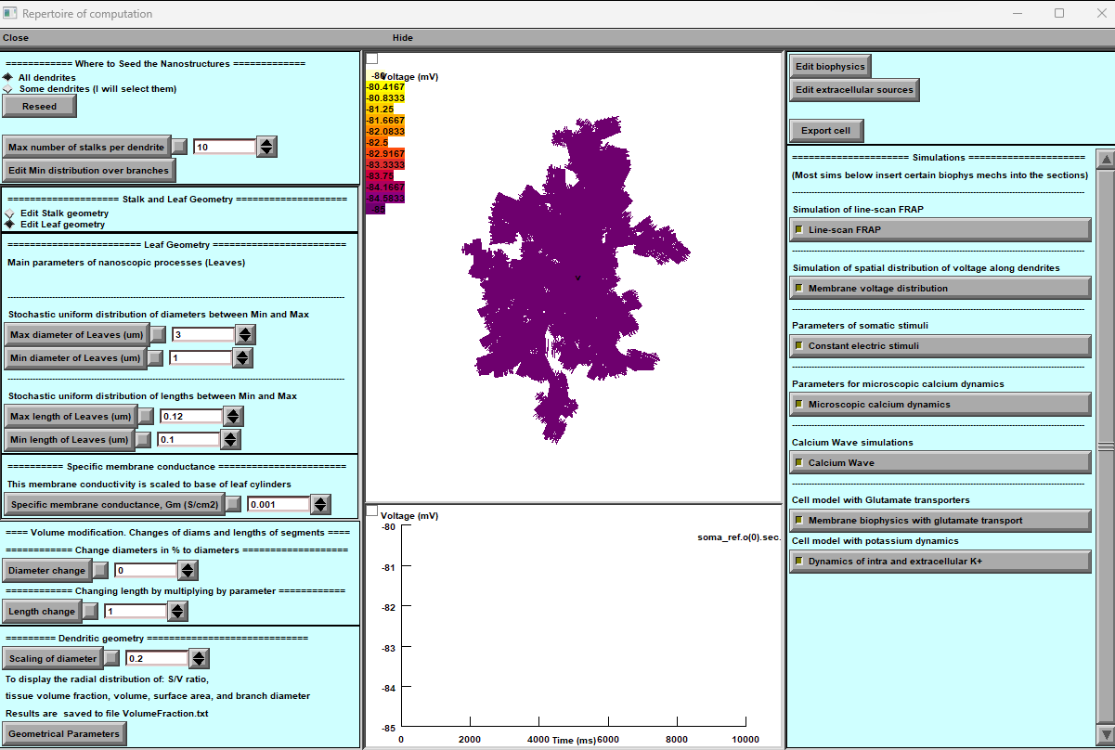Click the Min length of Leaves value field
Image resolution: width=1115 pixels, height=750 pixels.
point(188,440)
